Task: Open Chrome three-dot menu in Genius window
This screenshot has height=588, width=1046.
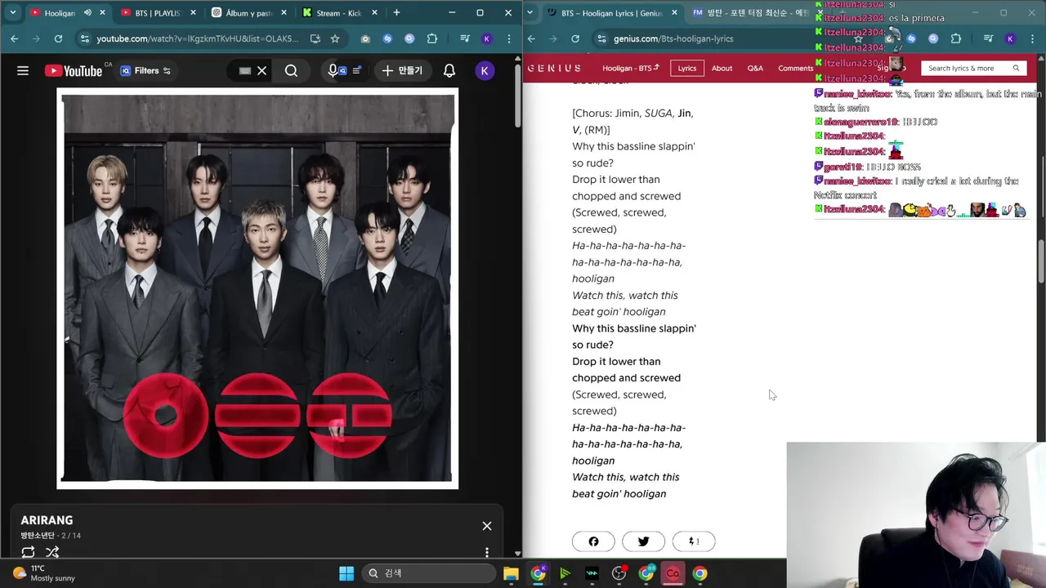Action: 1032,38
